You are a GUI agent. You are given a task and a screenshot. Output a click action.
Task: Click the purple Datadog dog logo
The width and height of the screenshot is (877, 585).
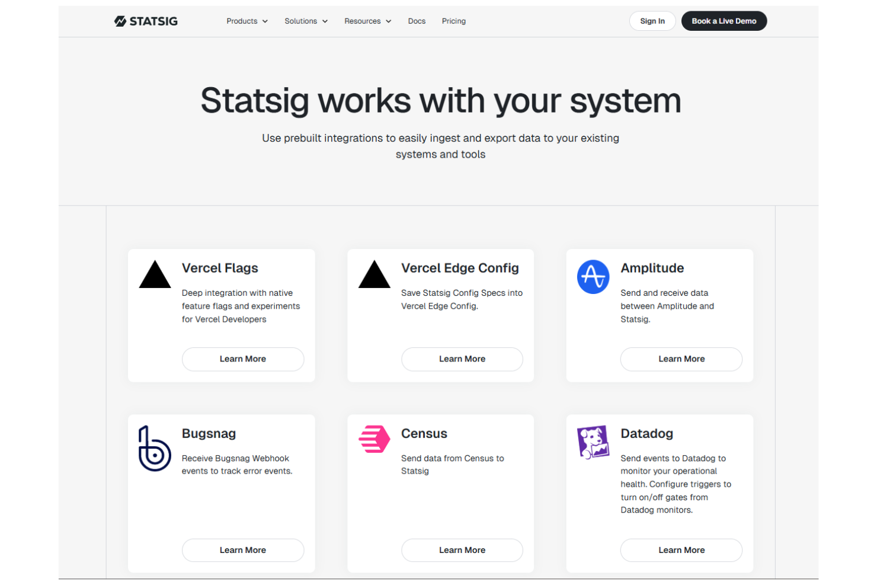point(593,442)
